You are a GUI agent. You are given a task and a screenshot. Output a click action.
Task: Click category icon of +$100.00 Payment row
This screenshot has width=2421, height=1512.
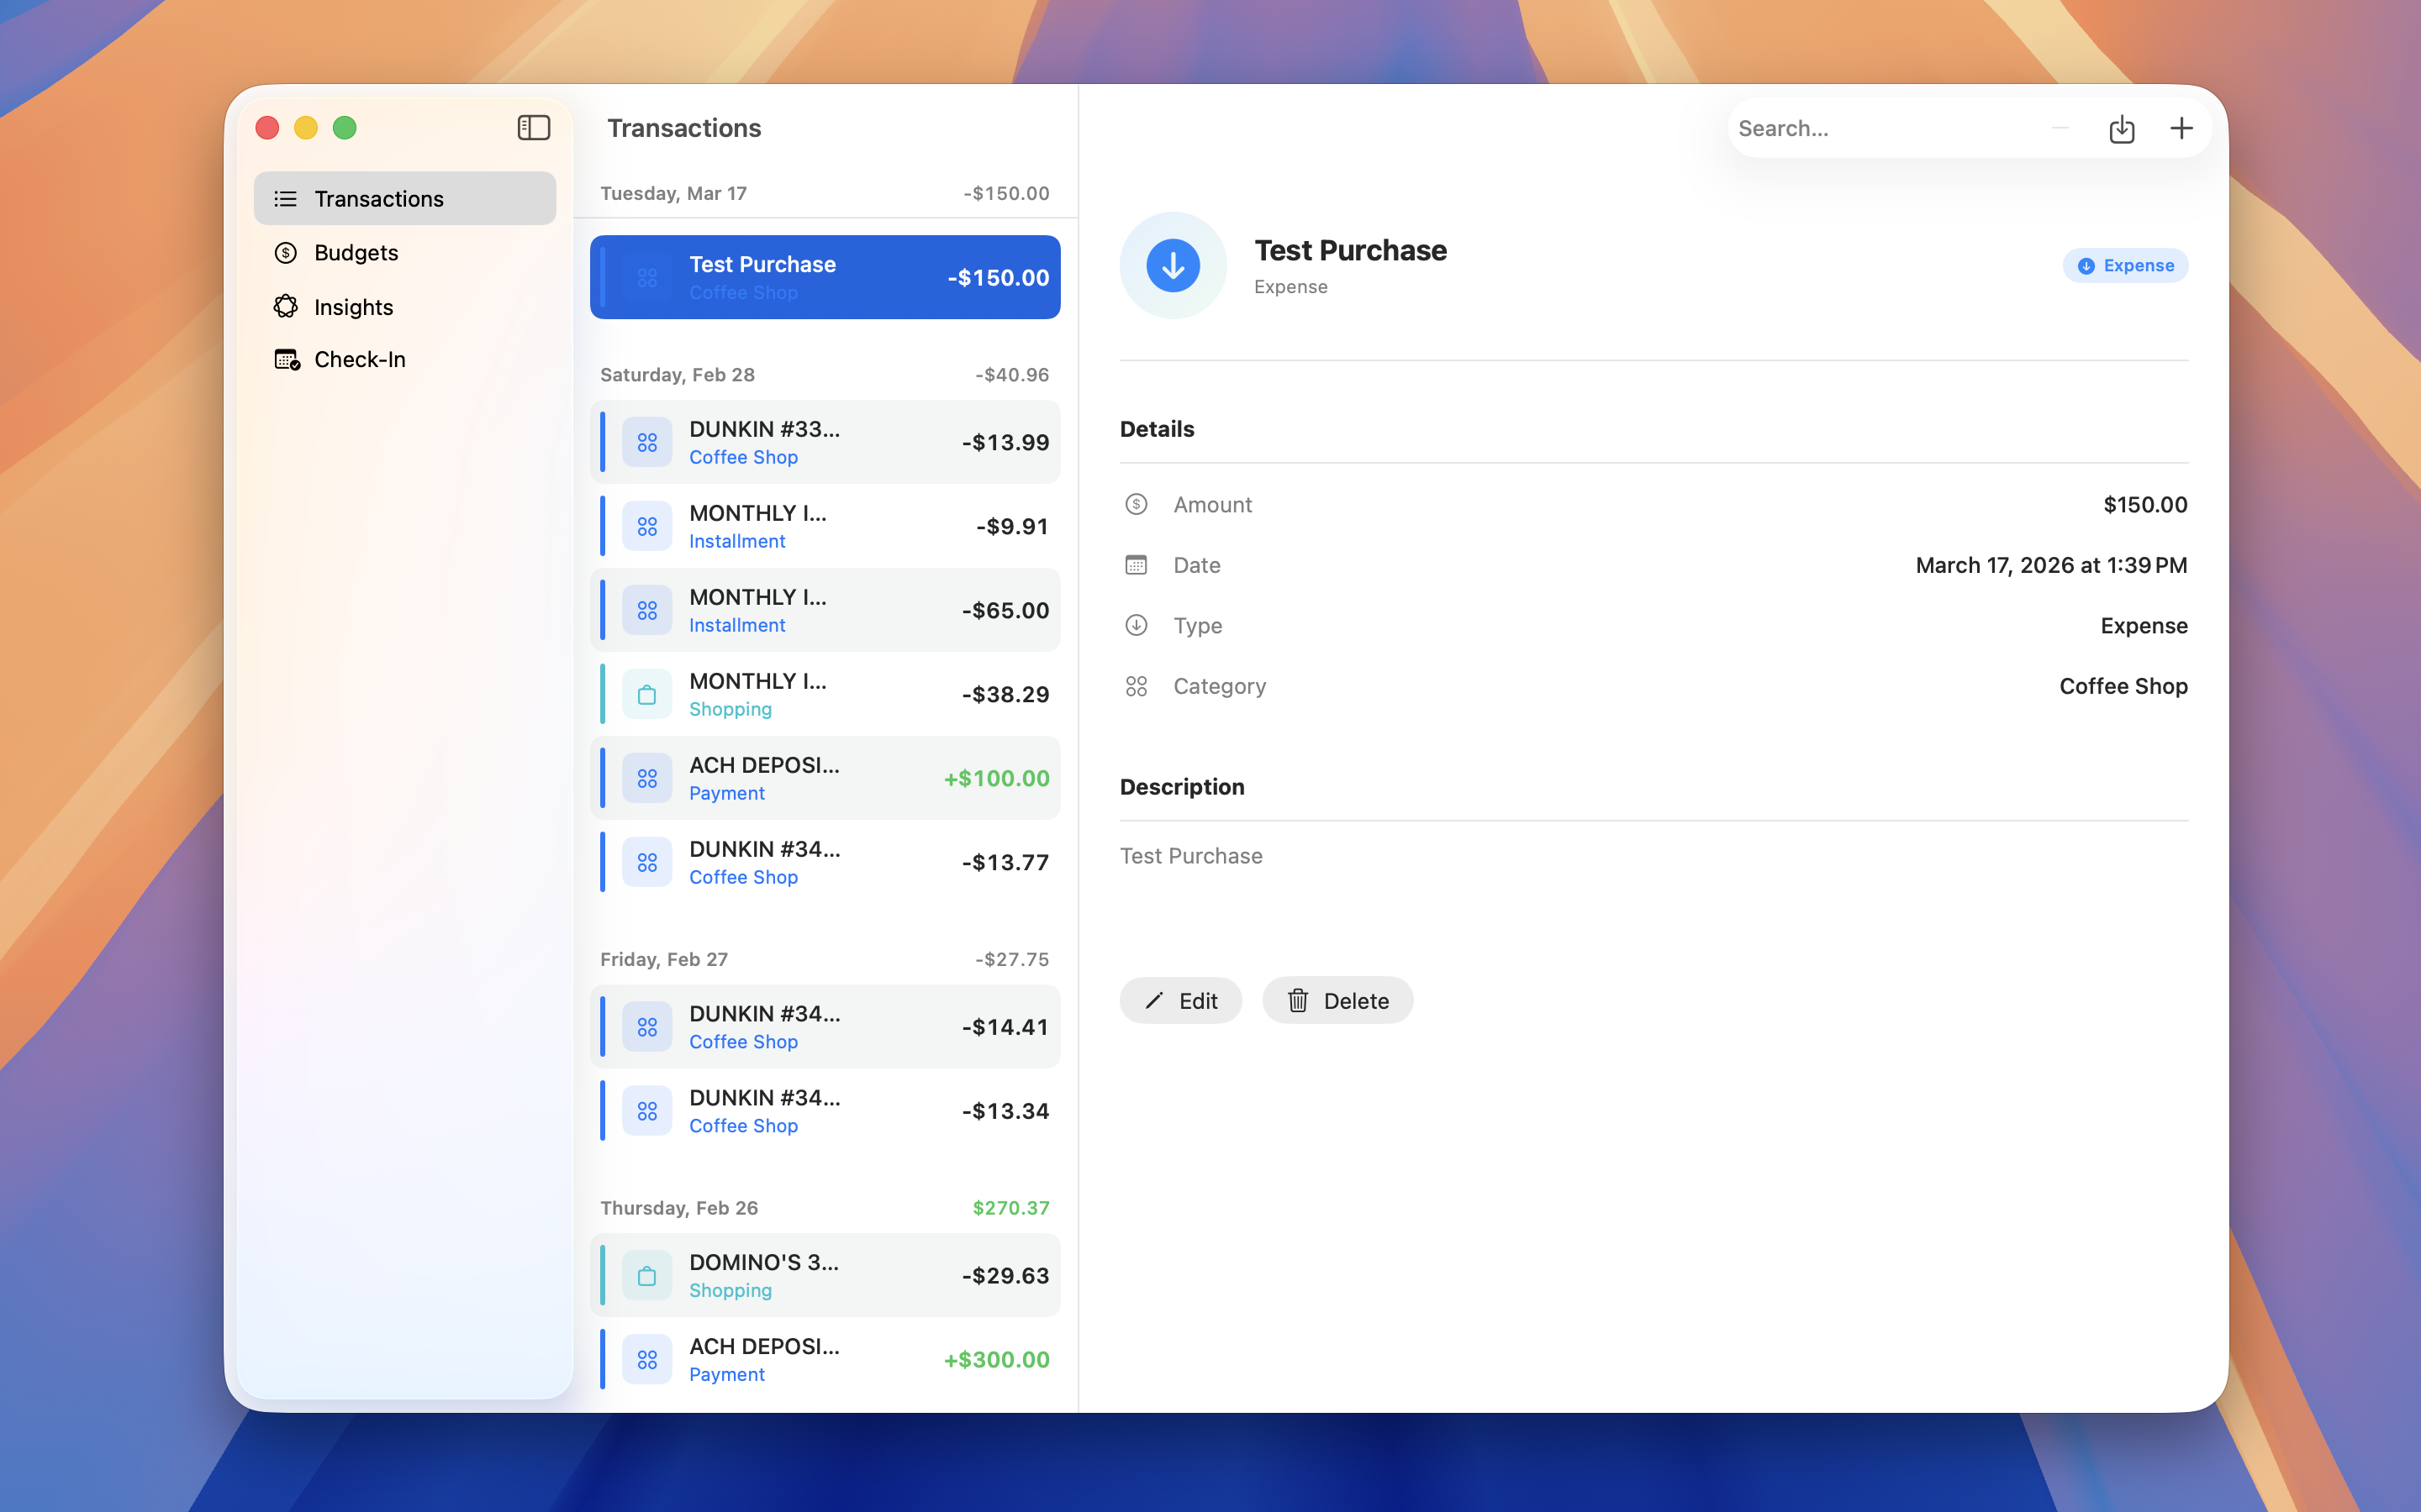[647, 778]
